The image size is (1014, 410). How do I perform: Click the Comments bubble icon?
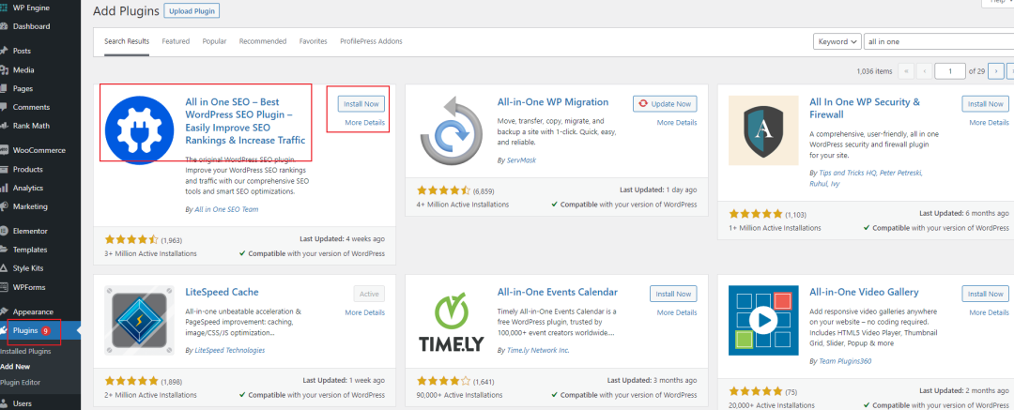pyautogui.click(x=5, y=107)
